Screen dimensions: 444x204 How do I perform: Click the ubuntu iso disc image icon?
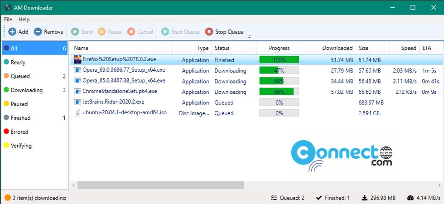pyautogui.click(x=77, y=112)
